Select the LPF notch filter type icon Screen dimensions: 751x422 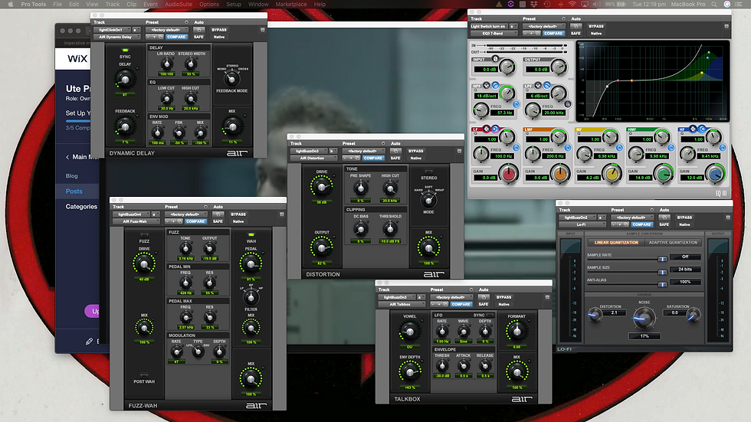point(538,85)
